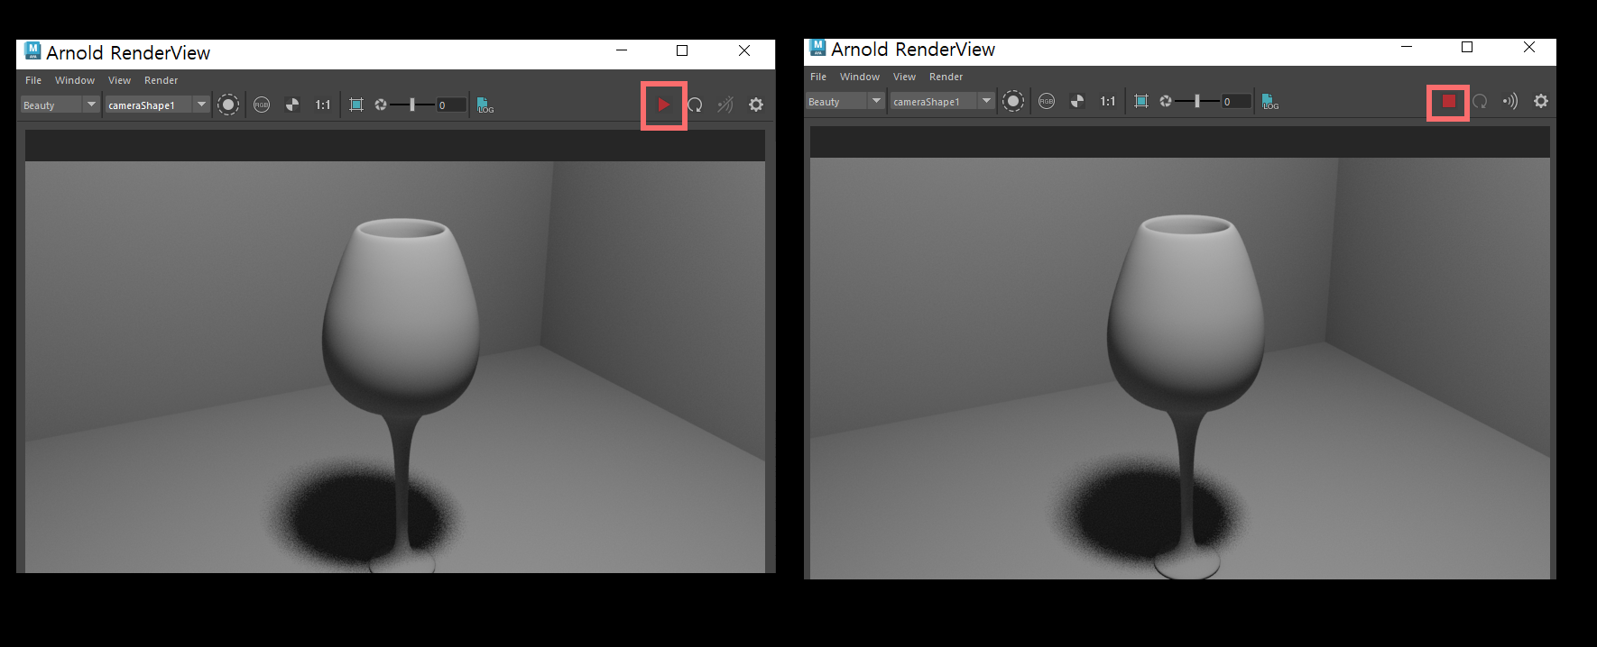This screenshot has height=647, width=1597.
Task: Click the Maya app icon in left title bar
Action: (x=32, y=50)
